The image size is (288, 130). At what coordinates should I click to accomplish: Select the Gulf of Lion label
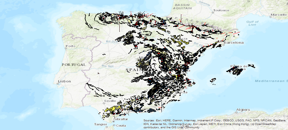252,23
